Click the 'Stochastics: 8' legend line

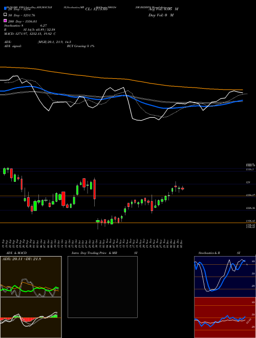tap(13, 26)
